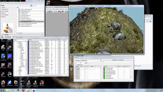Open the Dead Rising 2 desktop icon
163x92 pixels.
[3, 66]
